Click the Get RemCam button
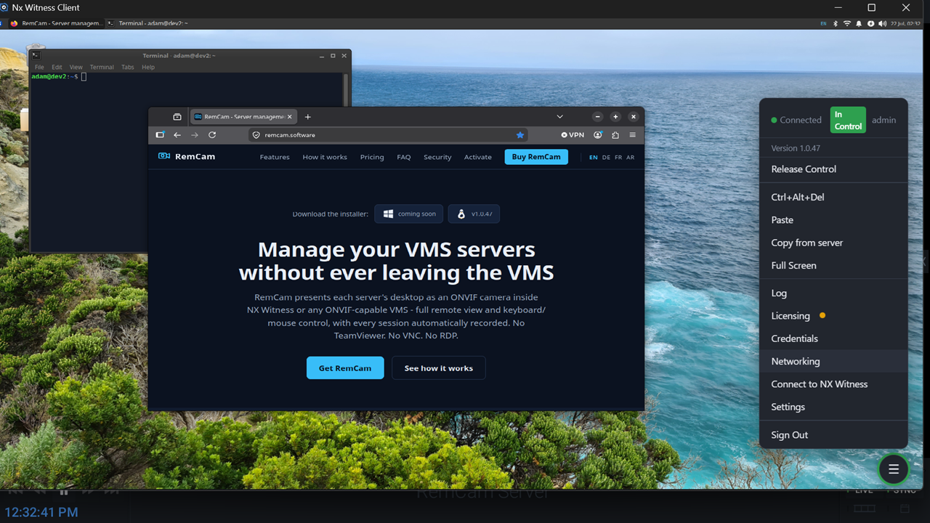The image size is (930, 523). point(345,368)
